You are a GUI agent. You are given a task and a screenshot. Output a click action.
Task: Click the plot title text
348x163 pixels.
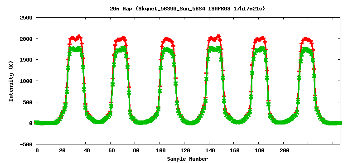coord(187,9)
